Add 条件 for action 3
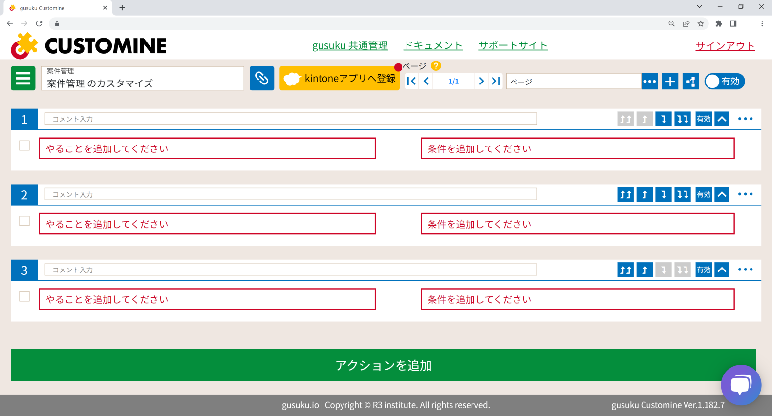Image resolution: width=772 pixels, height=416 pixels. [x=578, y=299]
